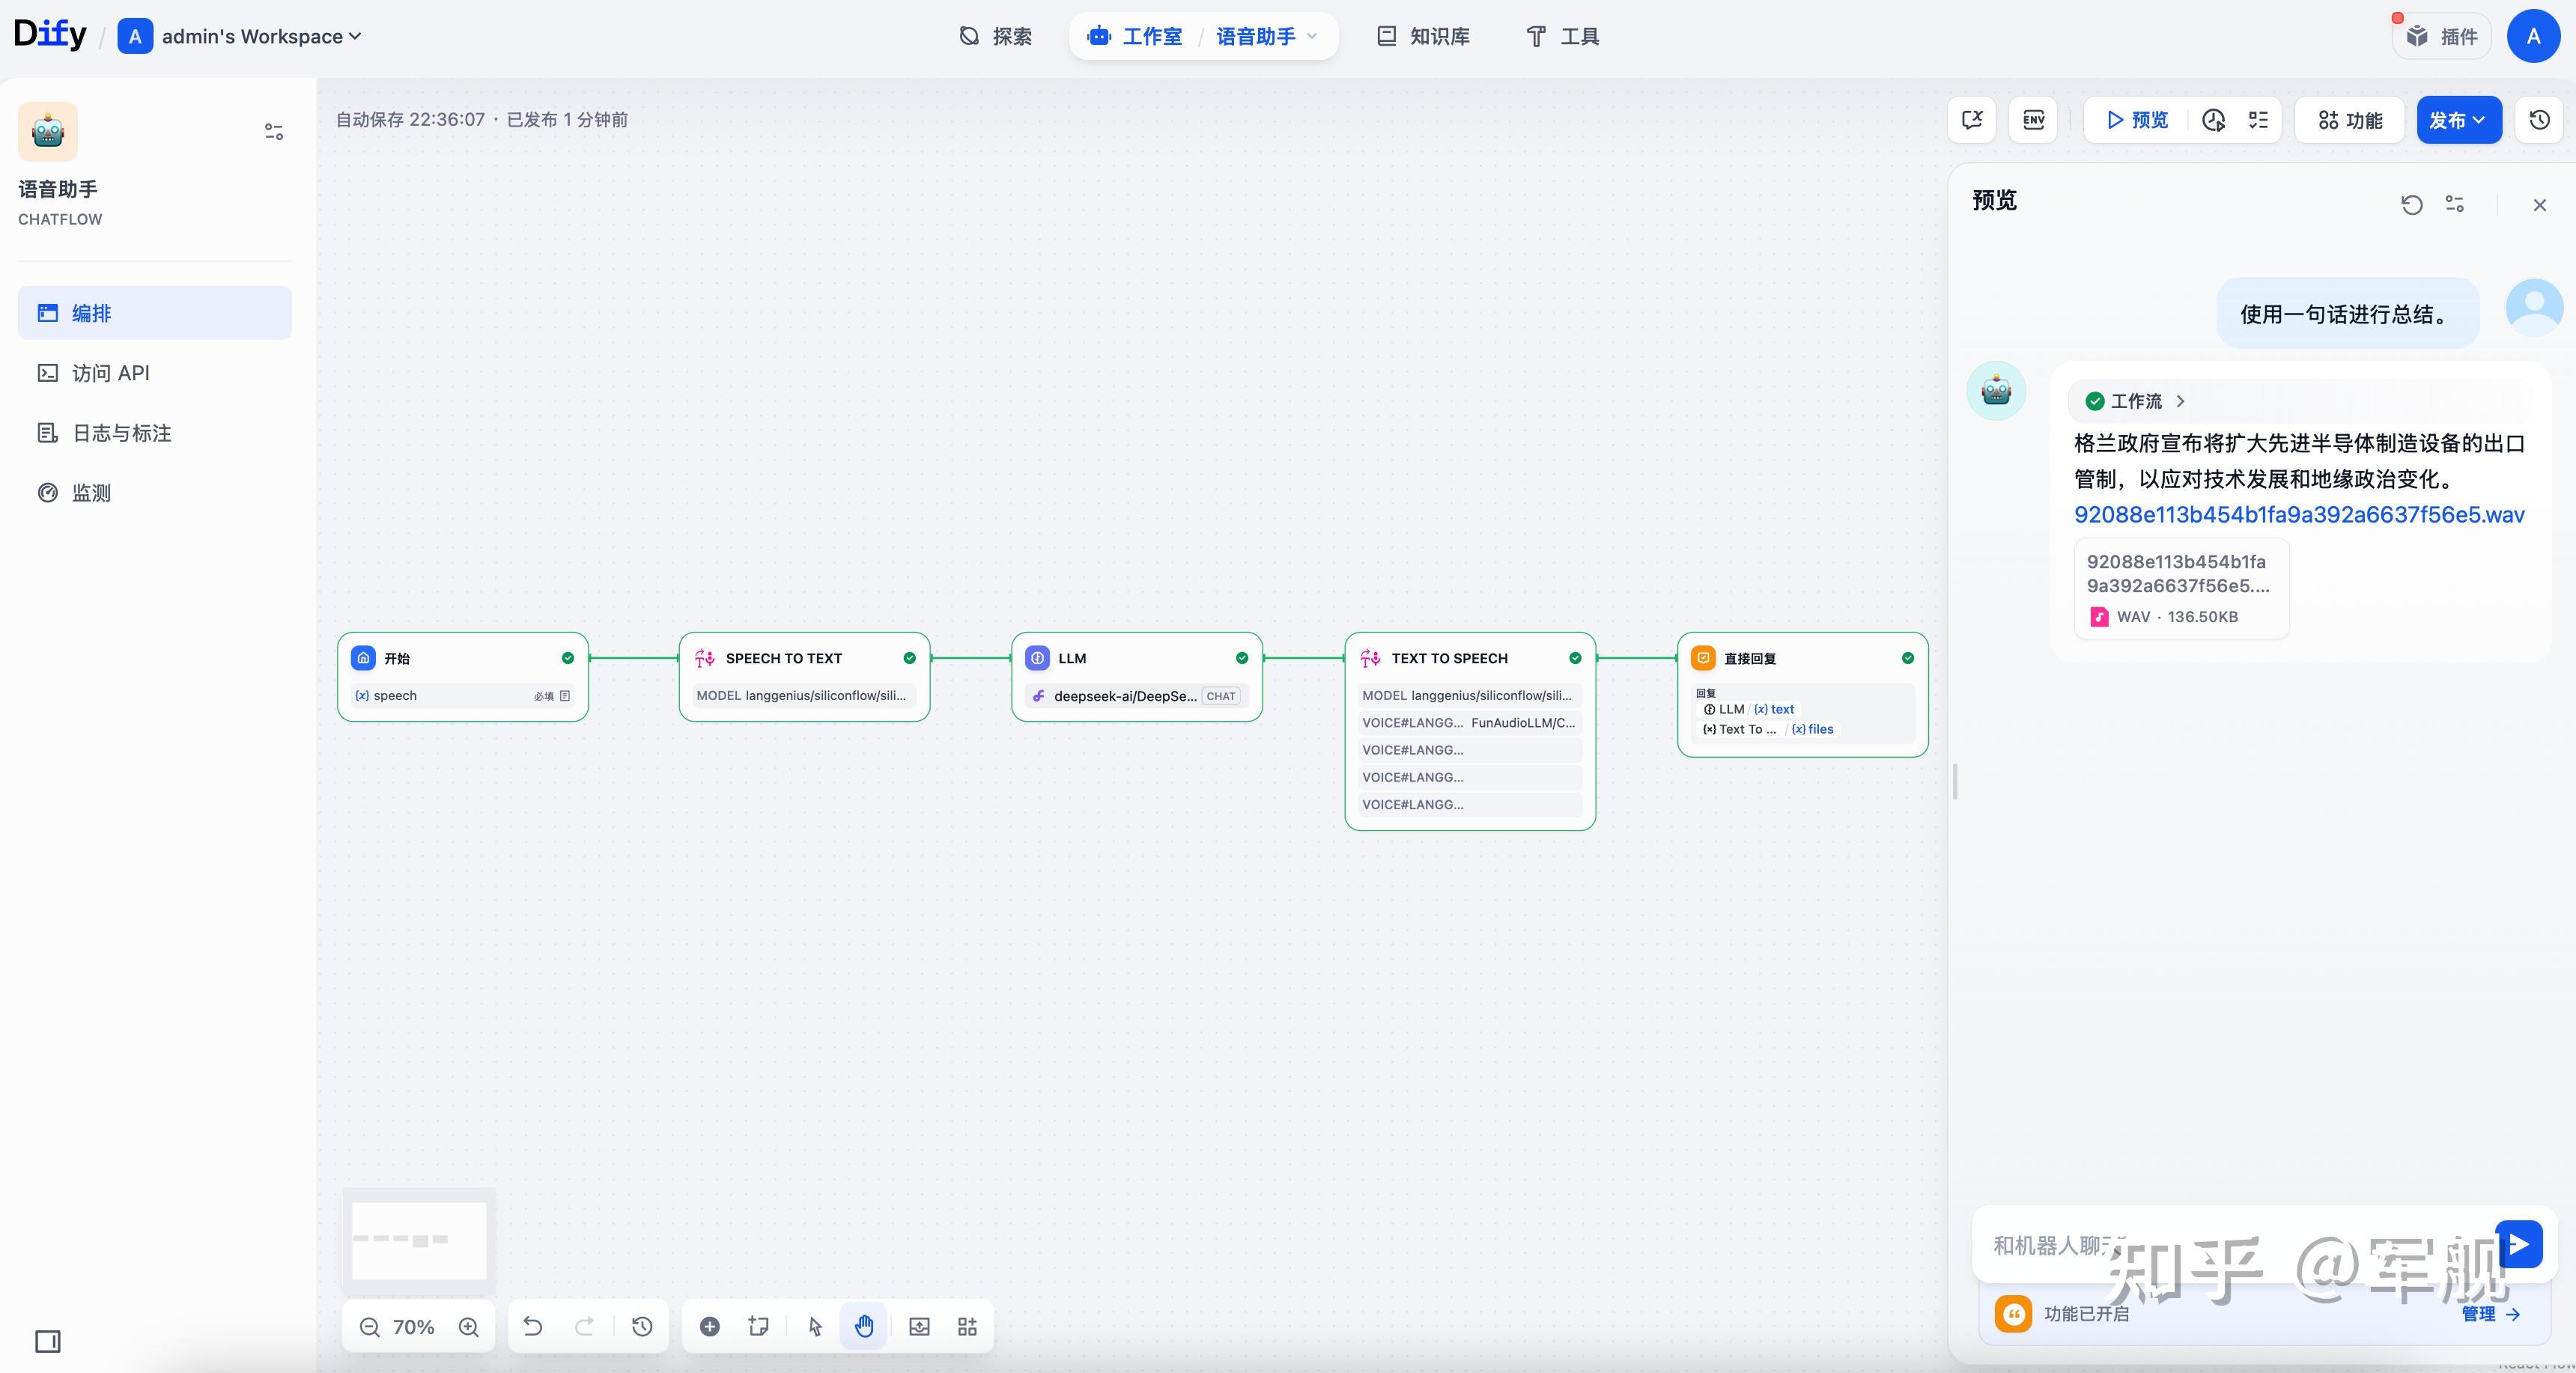This screenshot has height=1373, width=2576.
Task: Open the .wav audio file link
Action: [x=2298, y=515]
